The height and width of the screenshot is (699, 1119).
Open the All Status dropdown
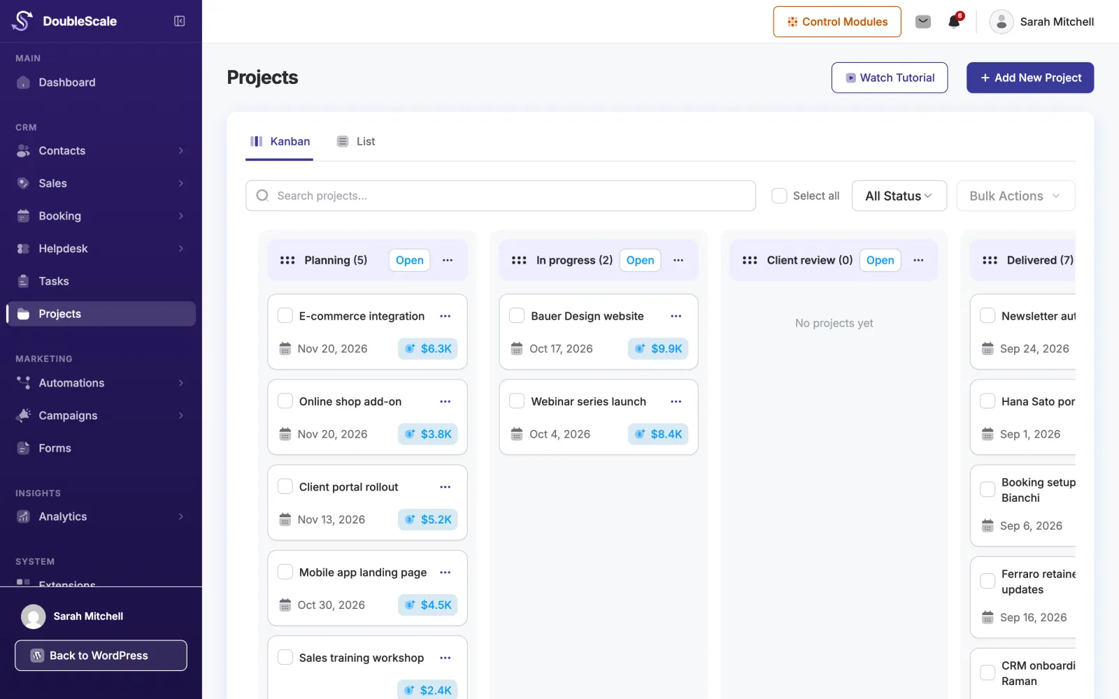(x=899, y=196)
